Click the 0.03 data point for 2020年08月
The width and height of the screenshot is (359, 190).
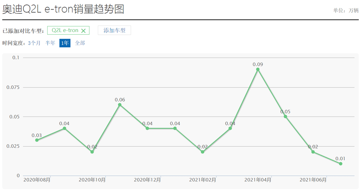click(x=37, y=140)
